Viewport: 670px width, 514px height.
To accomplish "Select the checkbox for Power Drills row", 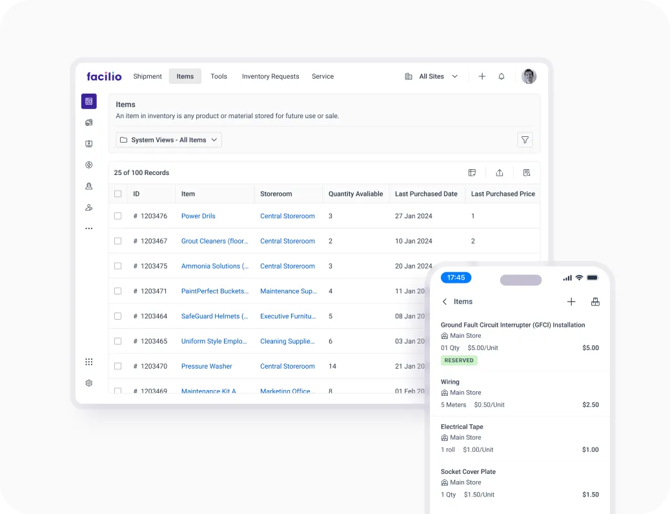I will tap(118, 216).
